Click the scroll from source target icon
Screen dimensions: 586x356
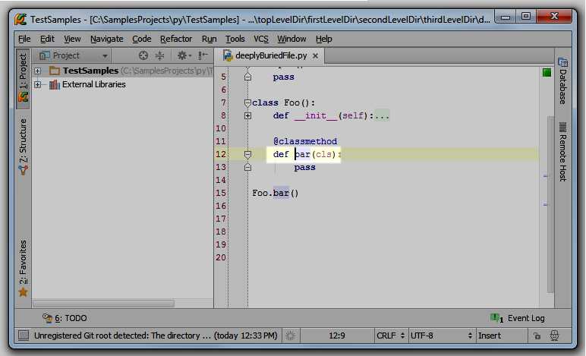tap(143, 55)
